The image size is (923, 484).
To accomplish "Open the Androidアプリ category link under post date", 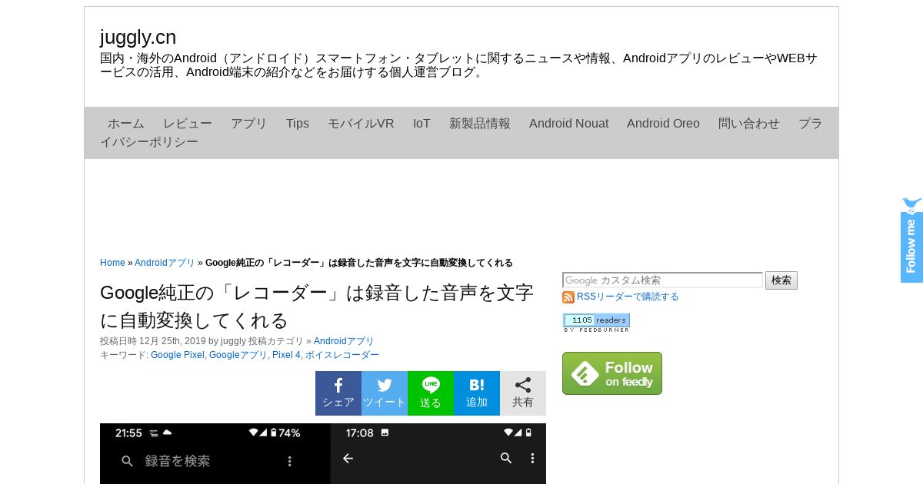I will tap(344, 341).
